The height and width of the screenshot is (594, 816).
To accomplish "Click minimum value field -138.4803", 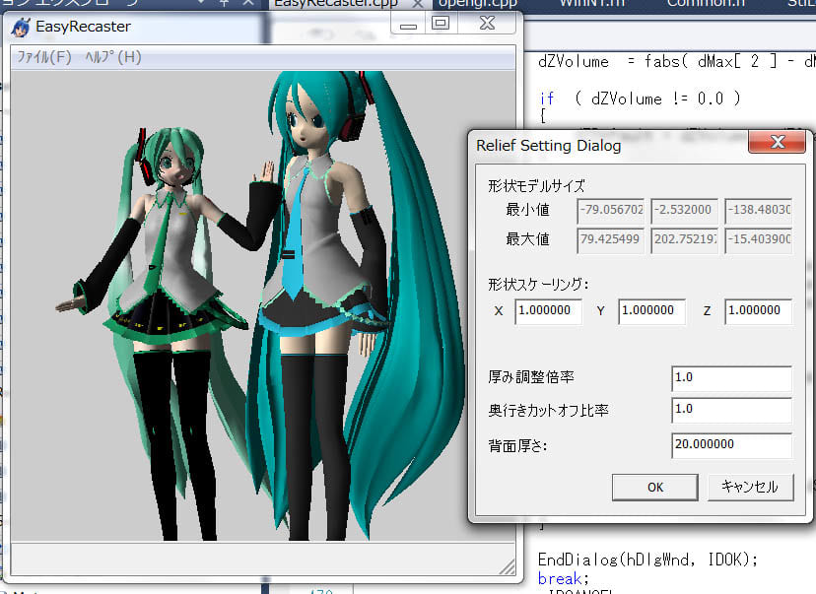I will click(x=758, y=211).
